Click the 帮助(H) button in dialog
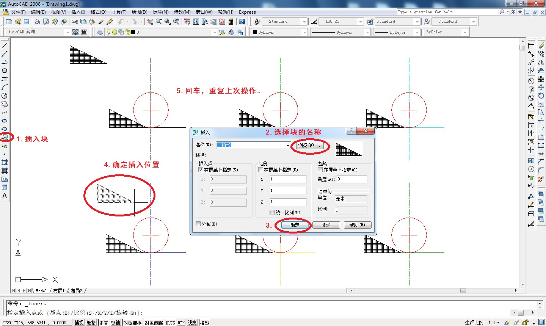The height and width of the screenshot is (326, 546). (357, 225)
